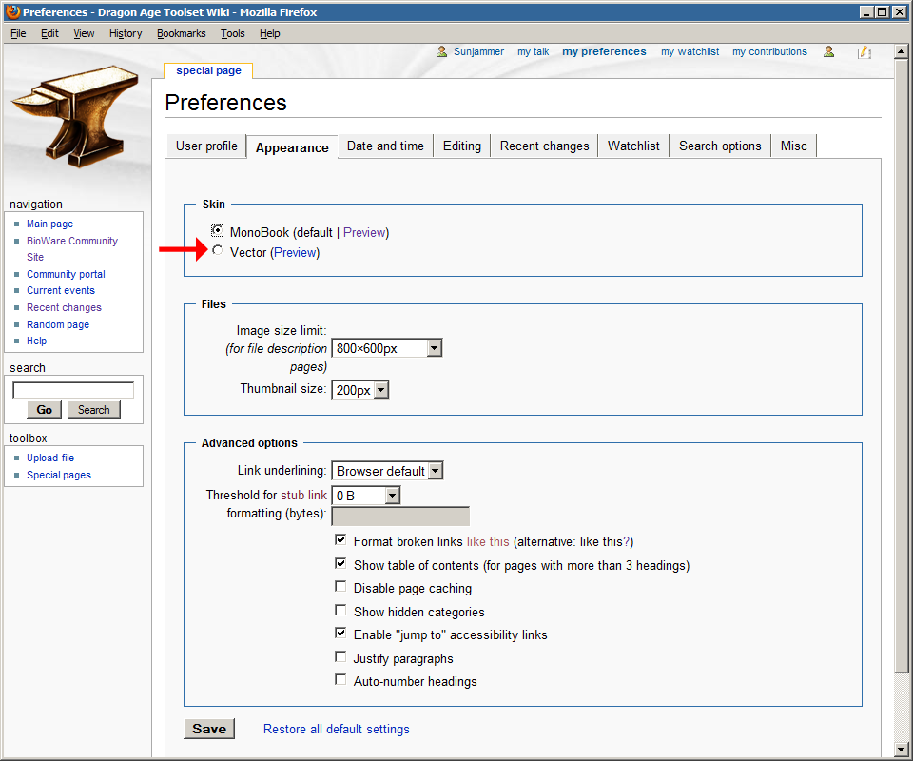The width and height of the screenshot is (913, 761).
Task: Click the scrollbar up arrow
Action: 902,53
